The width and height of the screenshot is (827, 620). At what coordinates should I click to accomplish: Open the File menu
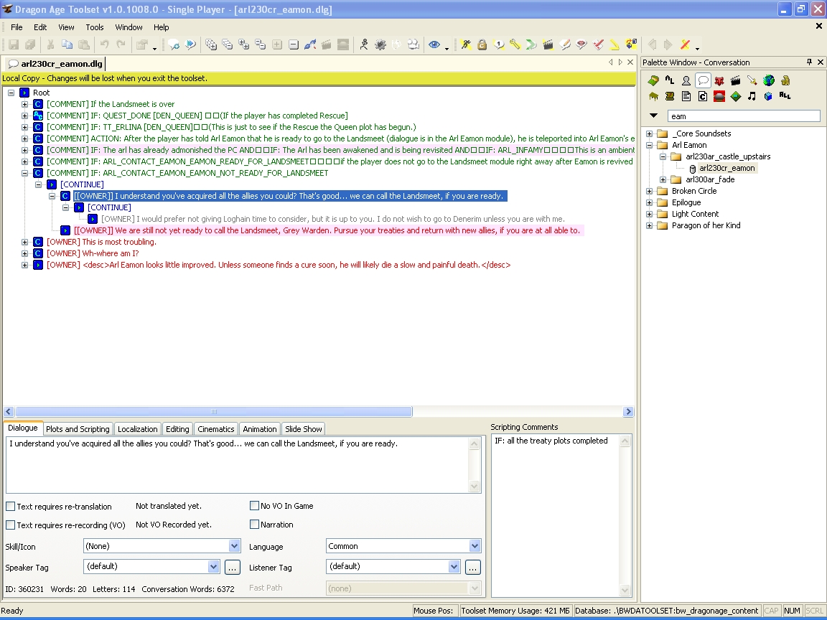click(17, 27)
